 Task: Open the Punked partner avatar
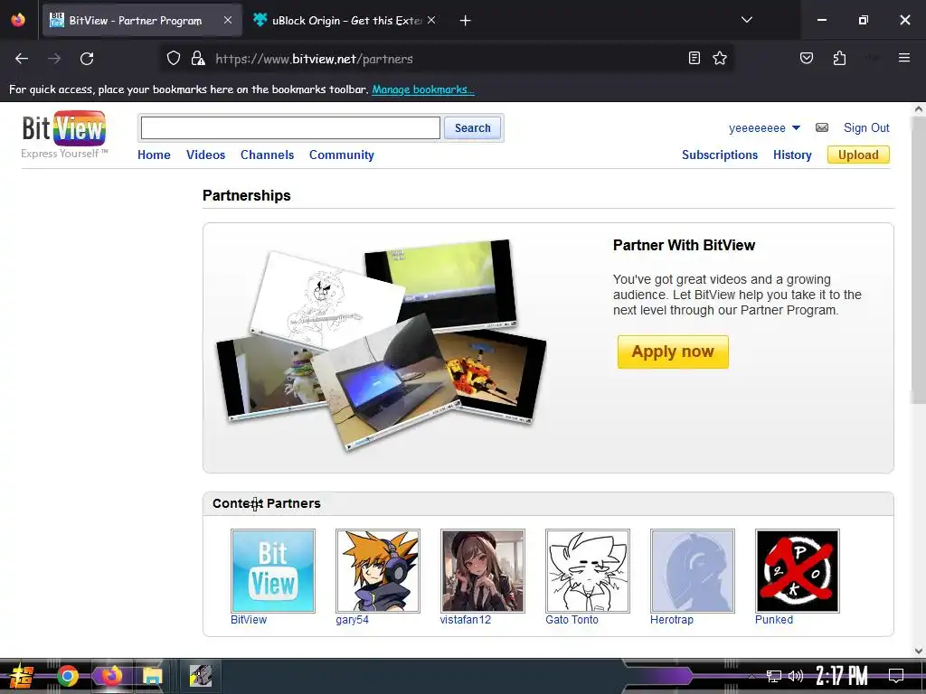point(798,571)
